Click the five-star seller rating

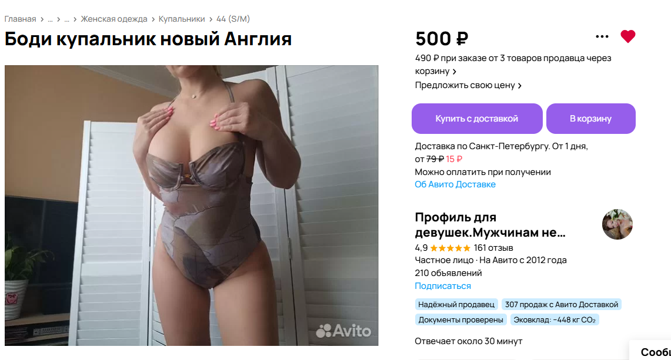pos(450,248)
